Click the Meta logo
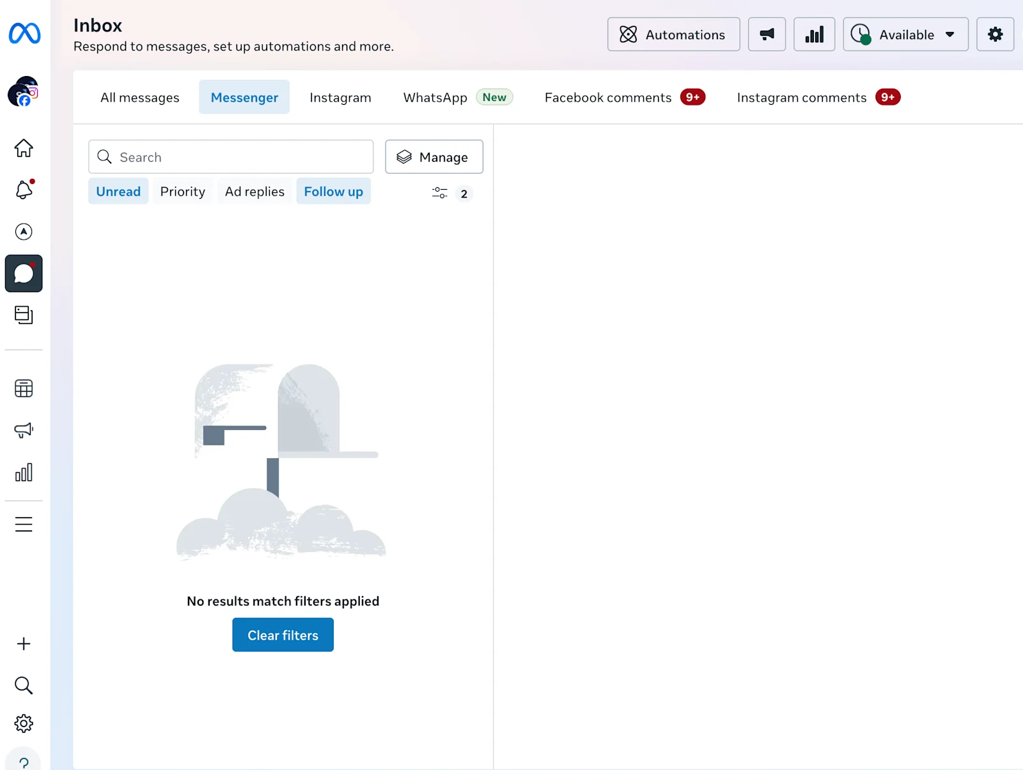Image resolution: width=1023 pixels, height=770 pixels. pyautogui.click(x=24, y=33)
